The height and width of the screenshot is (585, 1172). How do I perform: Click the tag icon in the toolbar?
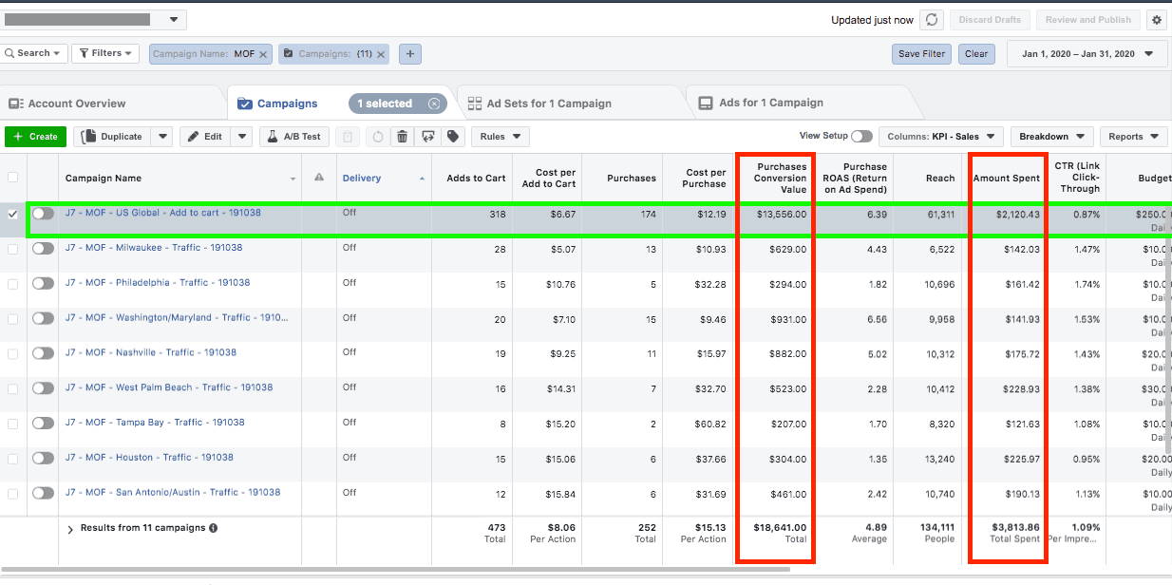[453, 136]
